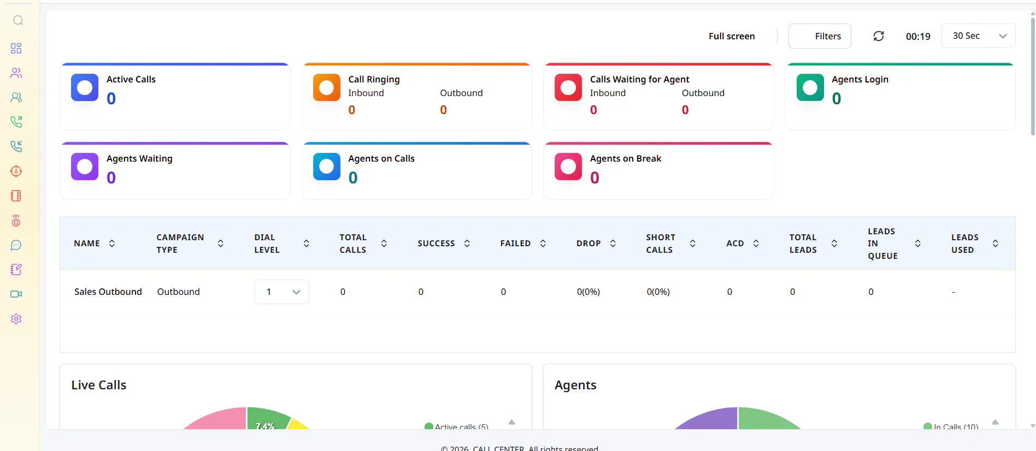This screenshot has height=451, width=1036.
Task: Sort table by ACD column arrows
Action: 756,244
